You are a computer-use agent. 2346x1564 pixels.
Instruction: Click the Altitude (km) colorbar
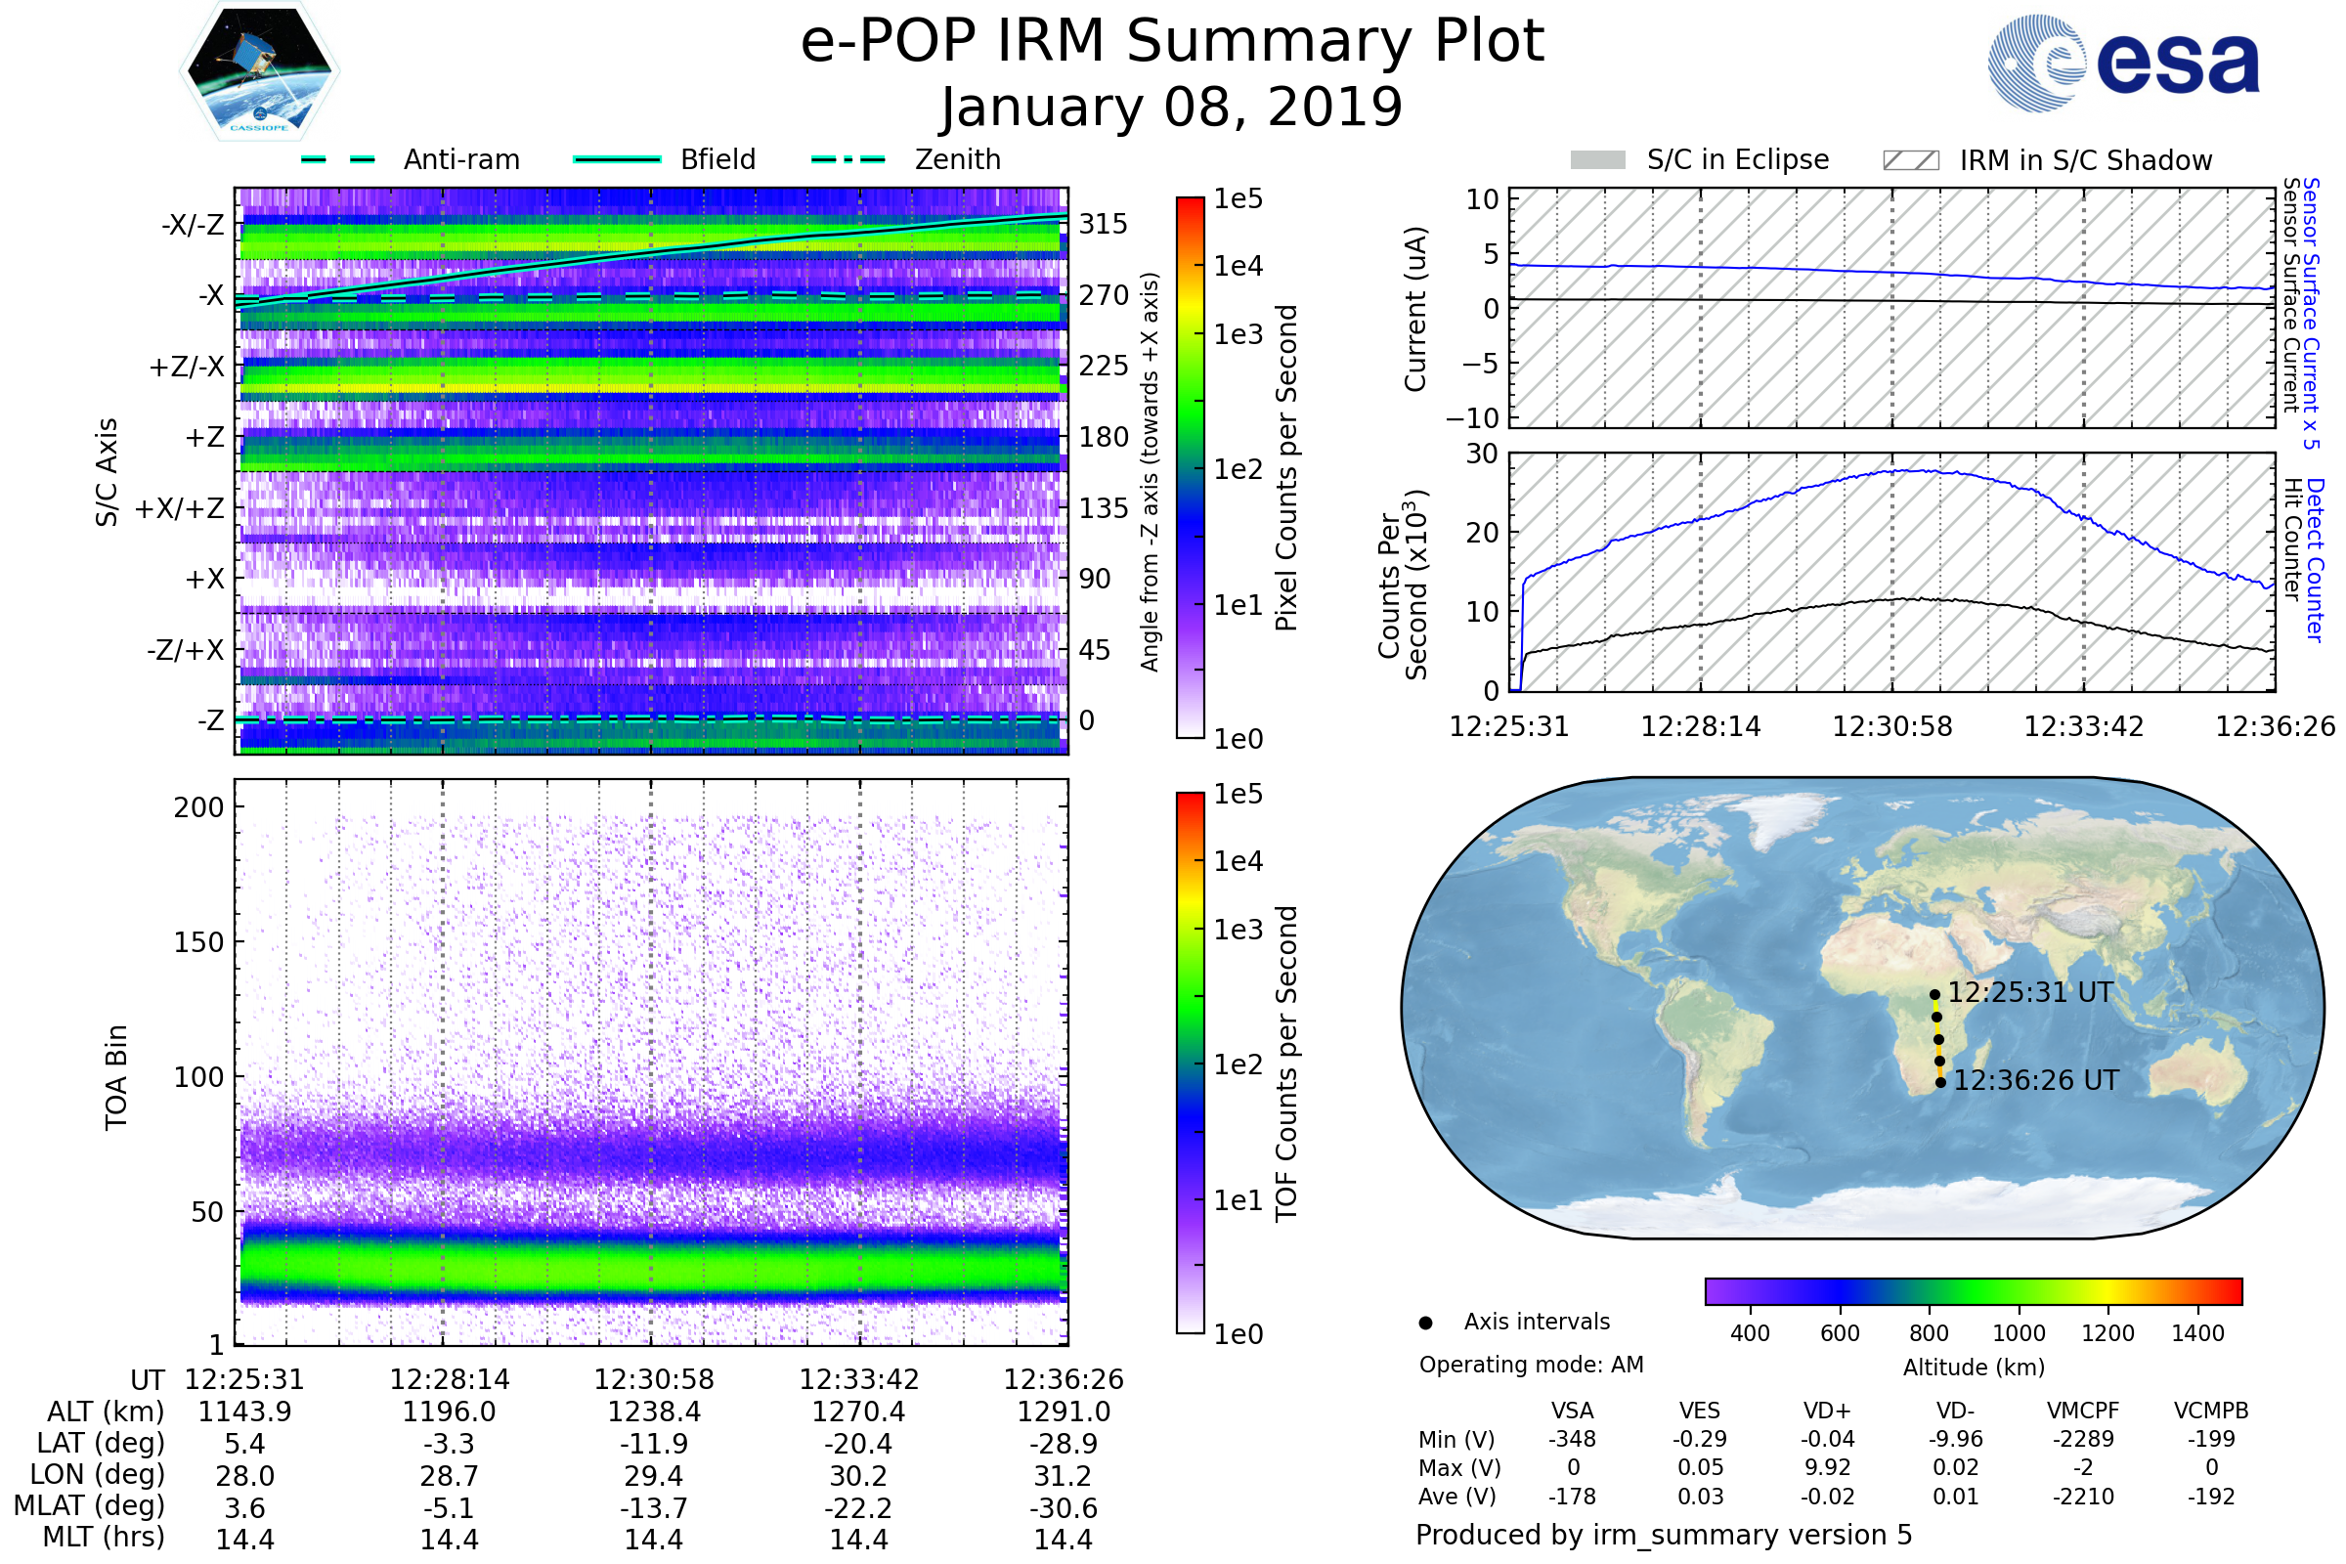pyautogui.click(x=1973, y=1290)
